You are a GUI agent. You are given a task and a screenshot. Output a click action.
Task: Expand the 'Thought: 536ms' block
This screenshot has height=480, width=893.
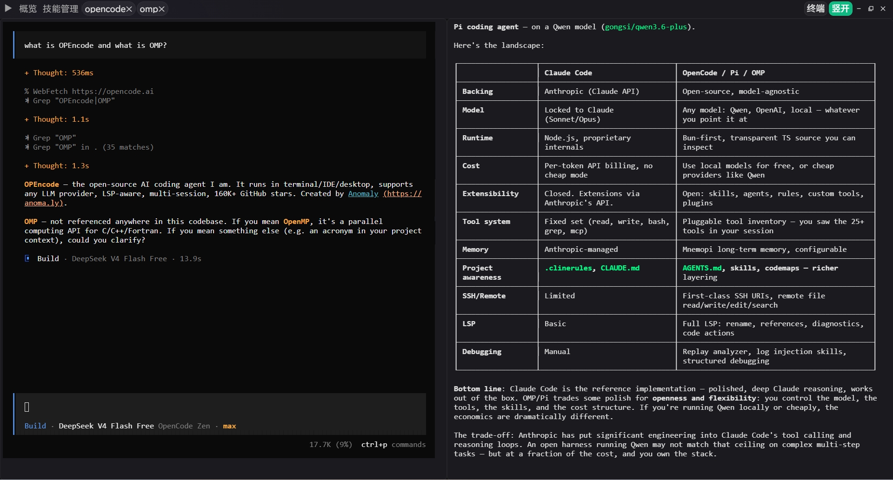click(59, 73)
